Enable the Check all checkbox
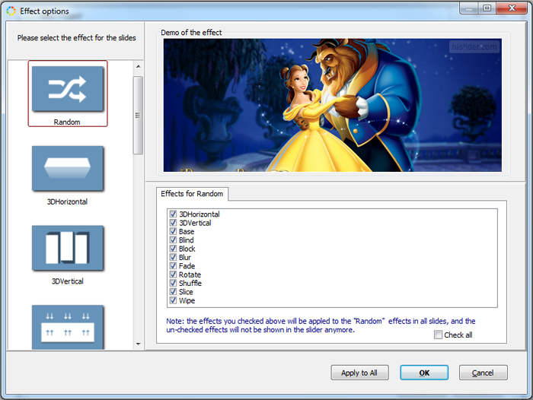533x400 pixels. coord(438,335)
